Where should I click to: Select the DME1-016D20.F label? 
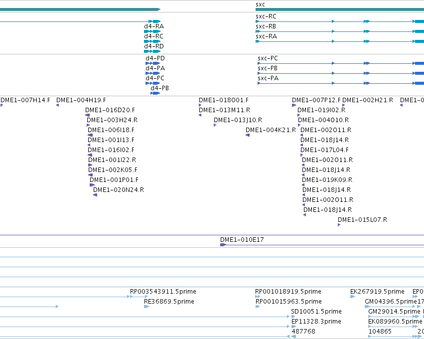point(110,110)
